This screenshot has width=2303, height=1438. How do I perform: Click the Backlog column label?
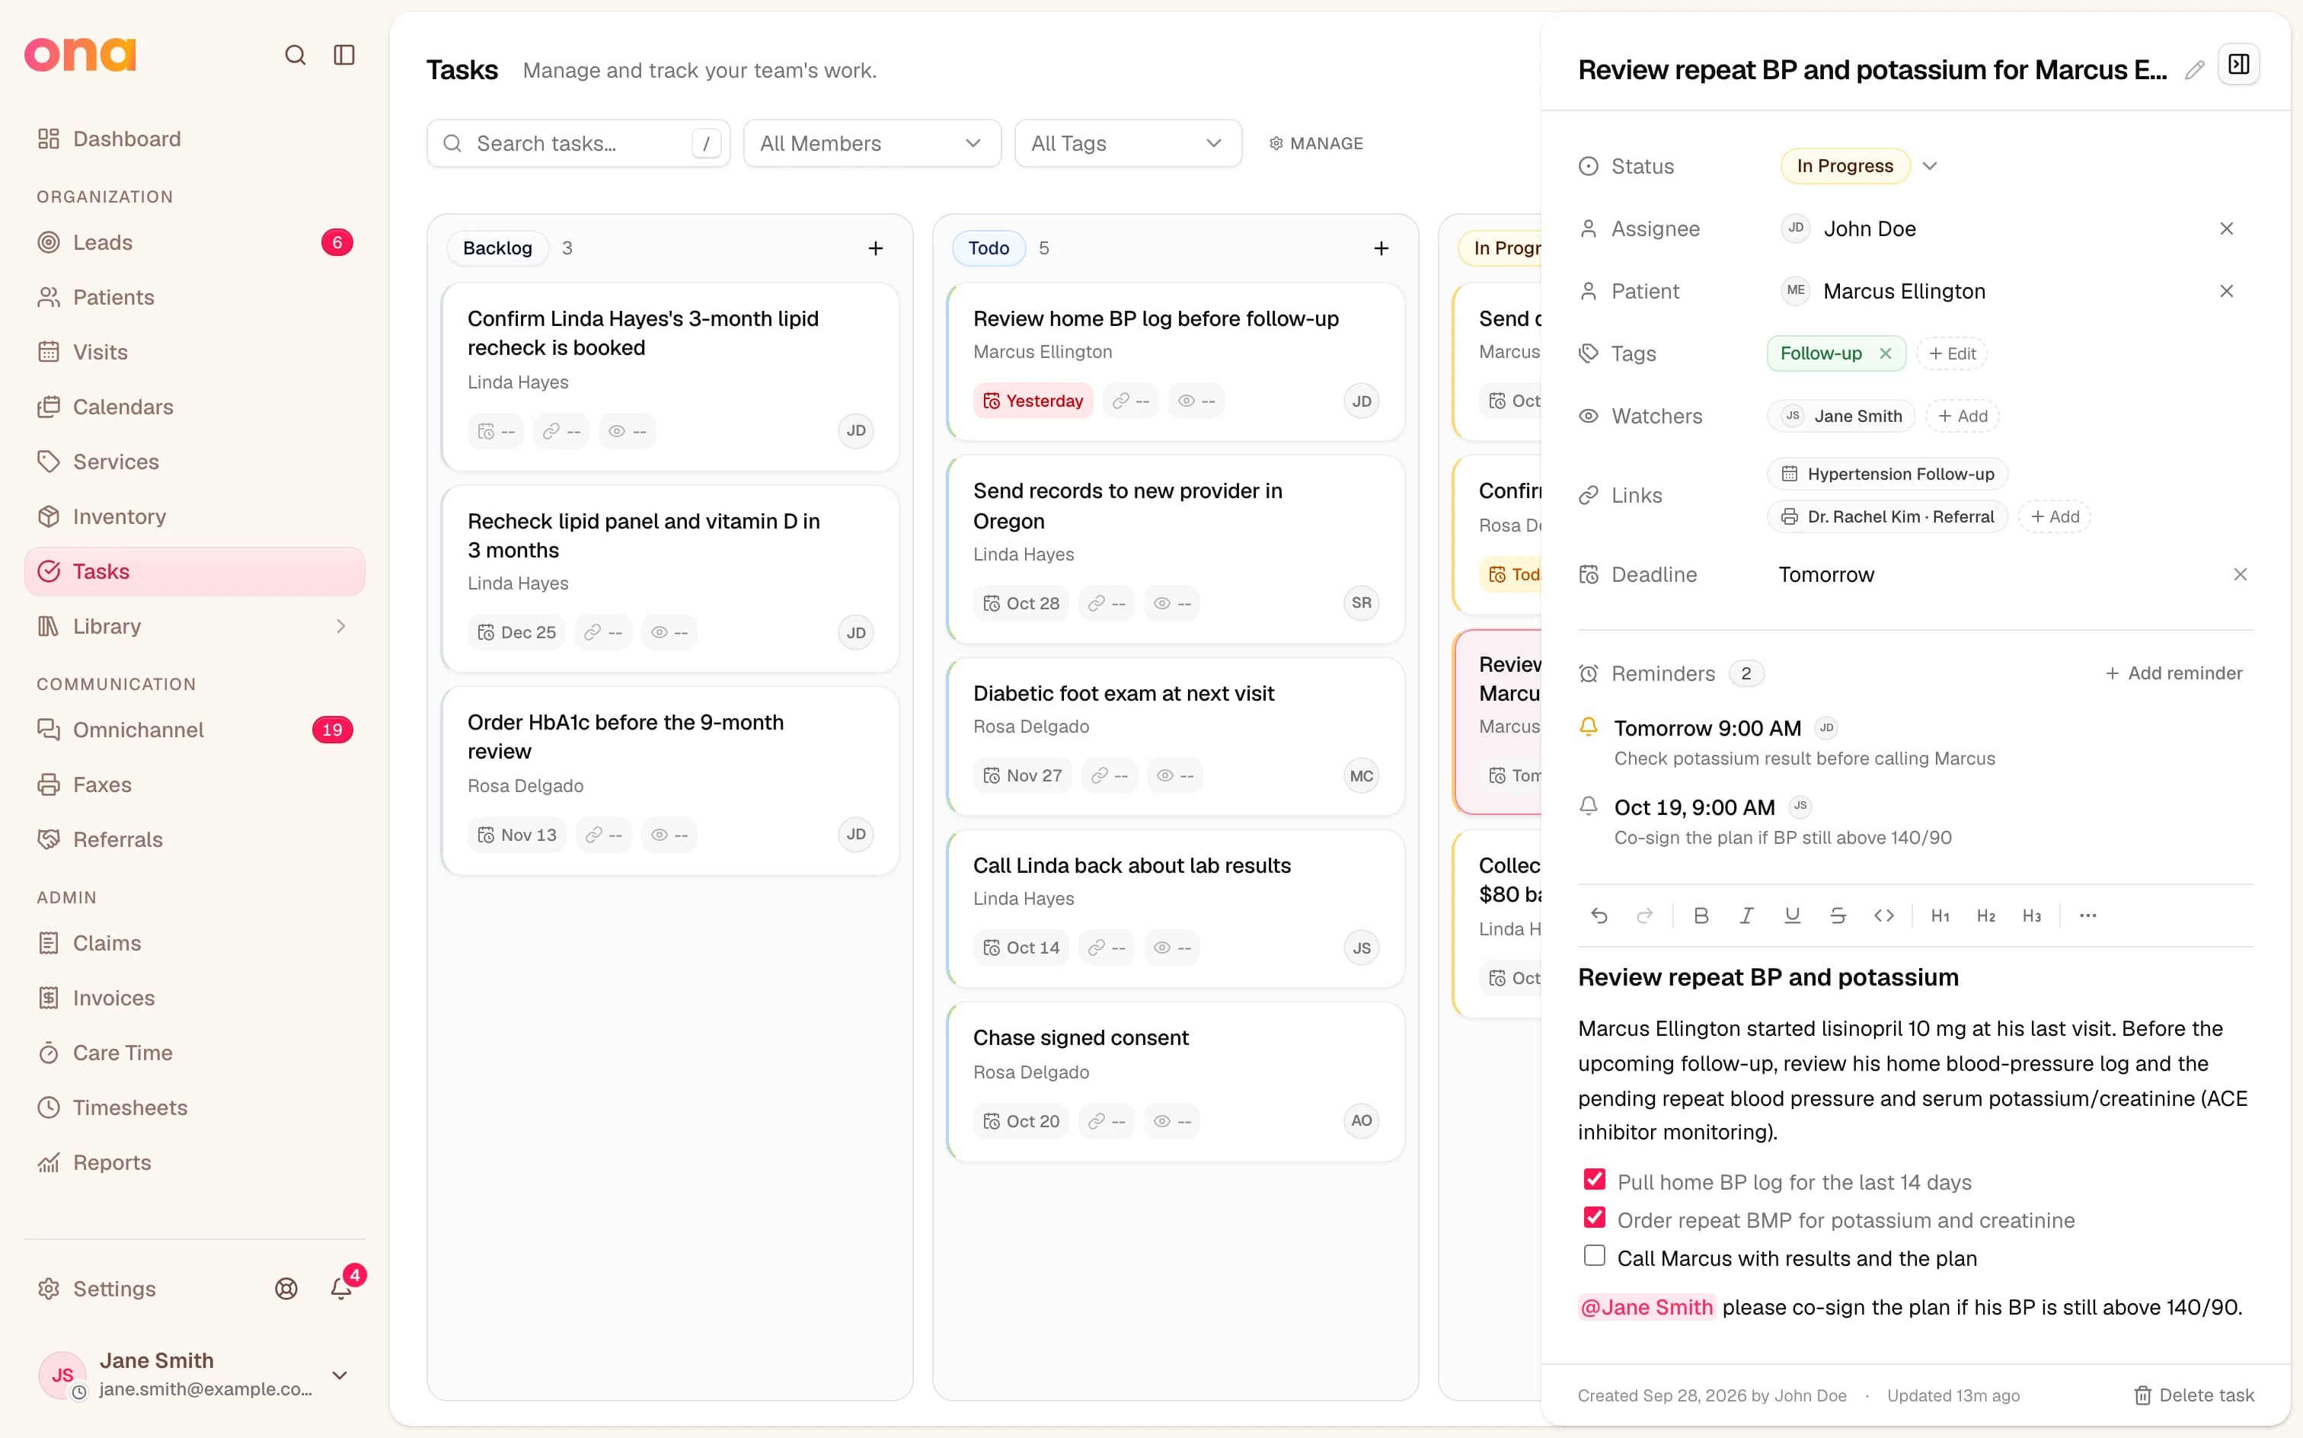[497, 248]
